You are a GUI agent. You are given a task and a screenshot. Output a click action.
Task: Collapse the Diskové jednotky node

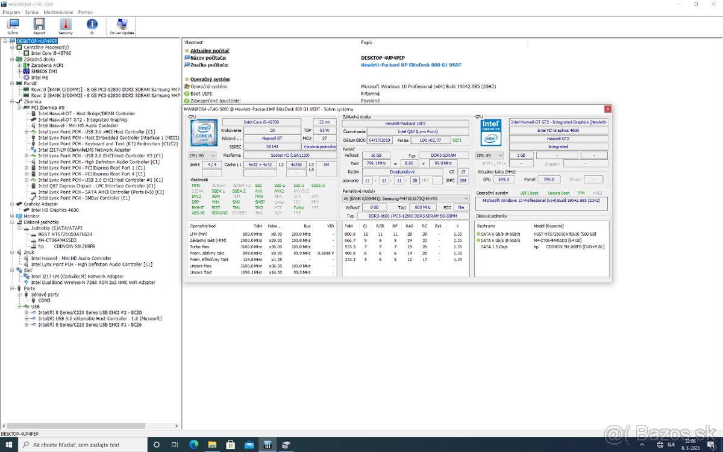(12, 222)
